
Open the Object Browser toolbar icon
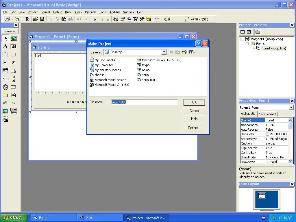[x=136, y=19]
